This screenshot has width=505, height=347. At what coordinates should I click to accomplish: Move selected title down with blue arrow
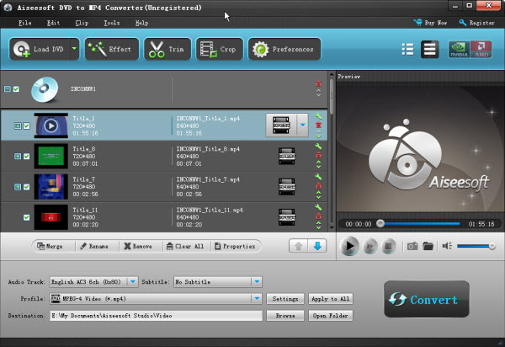pyautogui.click(x=318, y=246)
